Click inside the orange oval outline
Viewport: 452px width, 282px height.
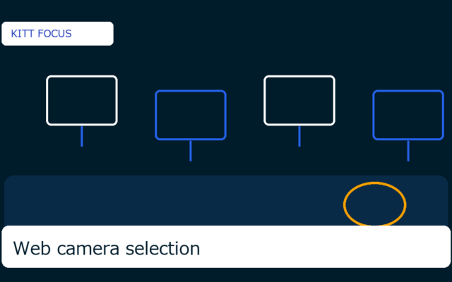pos(375,204)
